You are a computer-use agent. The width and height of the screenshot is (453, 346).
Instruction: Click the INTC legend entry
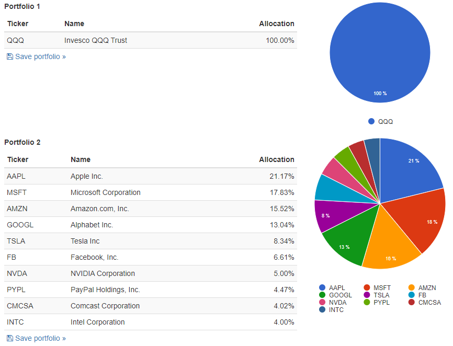click(x=331, y=309)
